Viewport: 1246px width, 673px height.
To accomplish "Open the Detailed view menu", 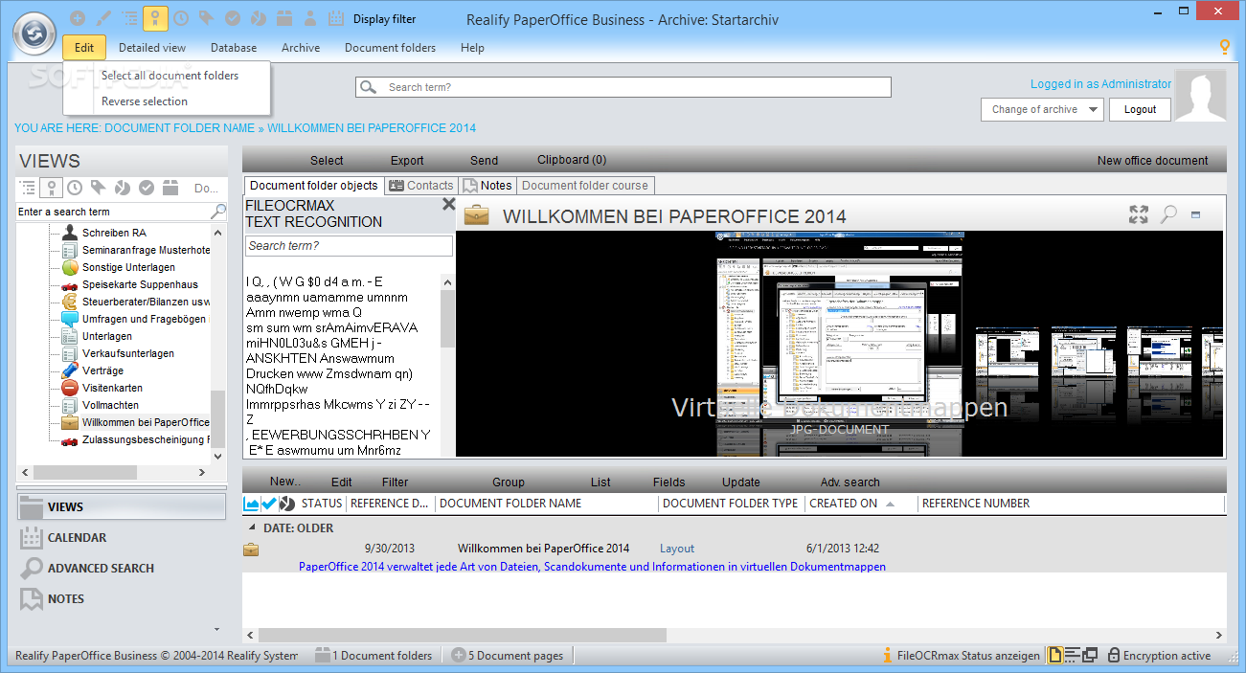I will pyautogui.click(x=152, y=48).
